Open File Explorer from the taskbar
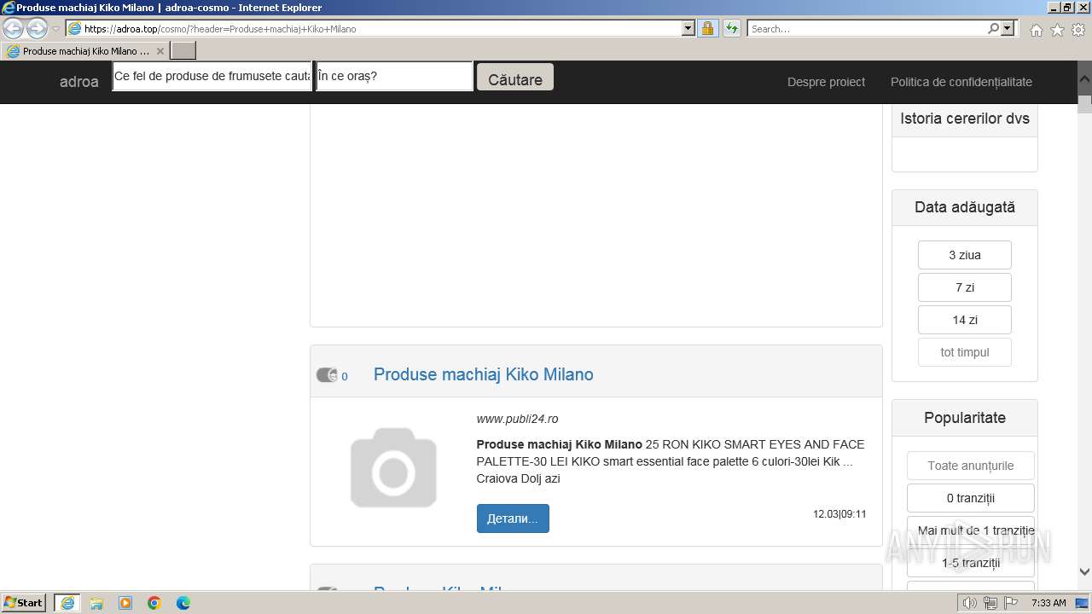Viewport: 1092px width, 614px height. [x=96, y=603]
